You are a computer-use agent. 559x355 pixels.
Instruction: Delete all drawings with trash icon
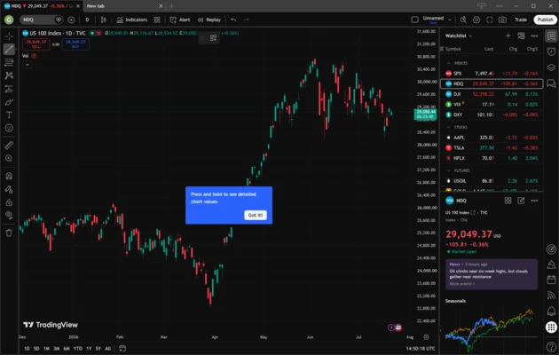(9, 233)
